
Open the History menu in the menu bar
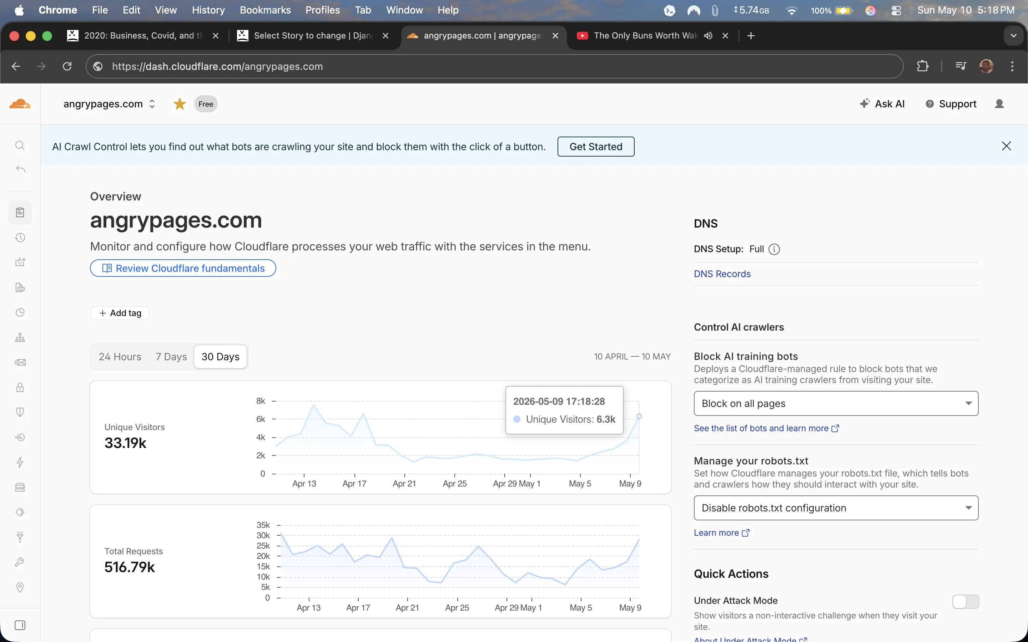pyautogui.click(x=208, y=10)
